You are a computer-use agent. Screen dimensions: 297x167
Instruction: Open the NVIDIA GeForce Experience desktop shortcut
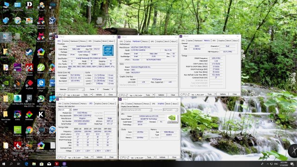tap(6, 84)
